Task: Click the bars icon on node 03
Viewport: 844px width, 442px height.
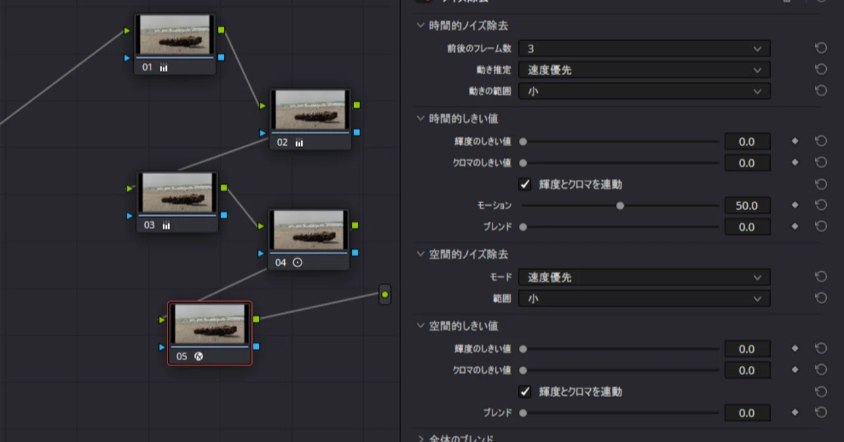Action: [x=166, y=225]
